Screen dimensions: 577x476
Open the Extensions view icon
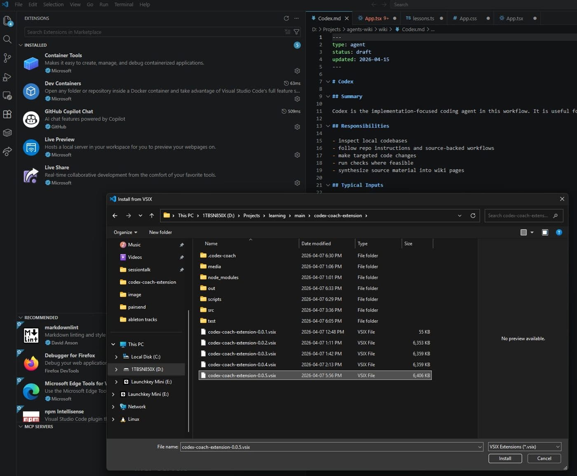(7, 114)
